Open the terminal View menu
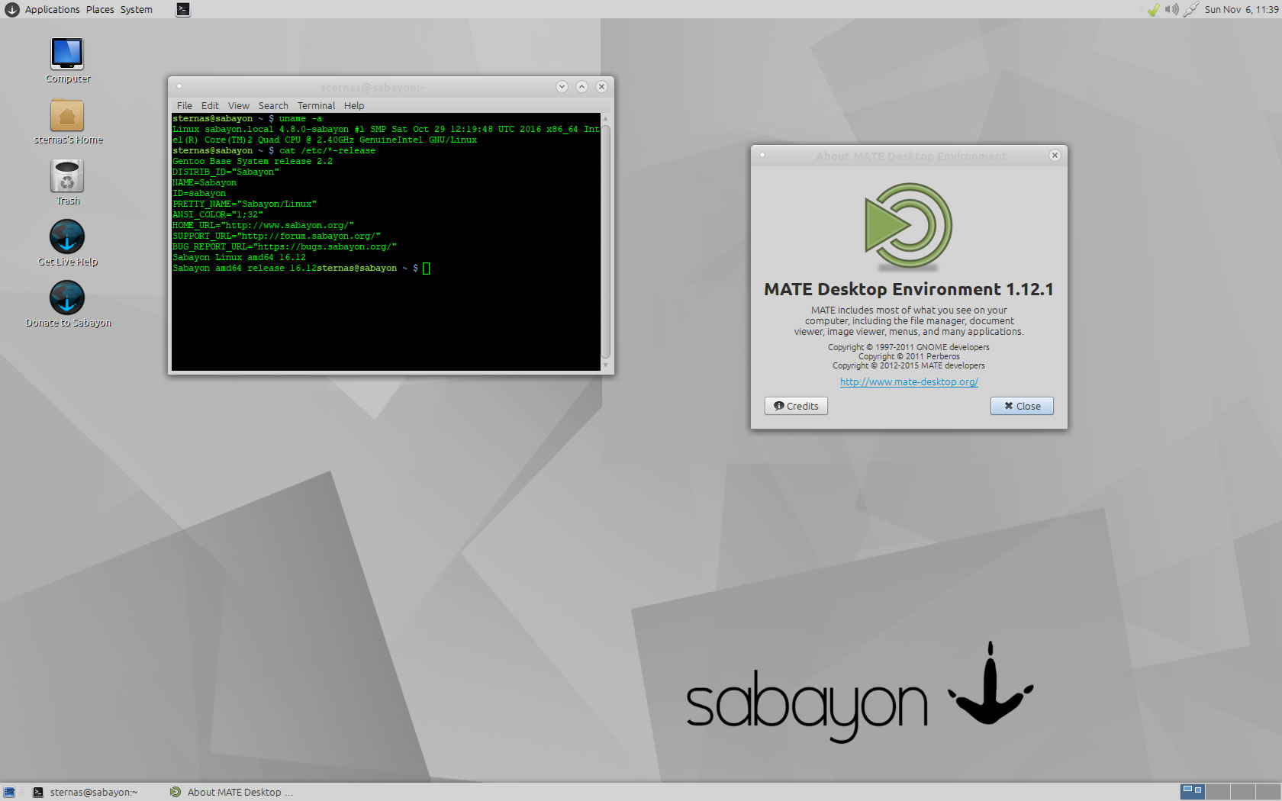 (238, 105)
